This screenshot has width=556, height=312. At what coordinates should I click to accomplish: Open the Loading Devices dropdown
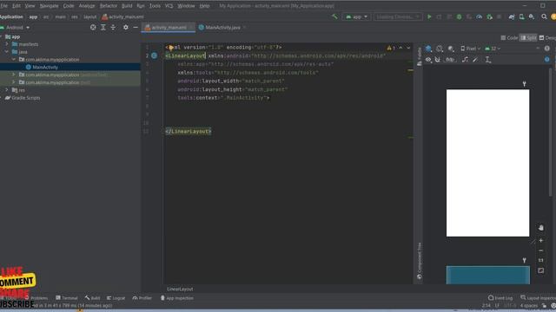(x=398, y=16)
